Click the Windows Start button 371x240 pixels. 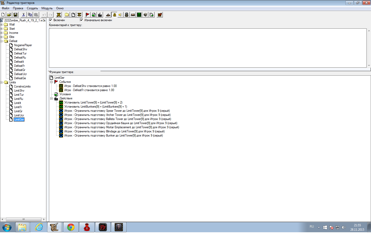click(7, 227)
